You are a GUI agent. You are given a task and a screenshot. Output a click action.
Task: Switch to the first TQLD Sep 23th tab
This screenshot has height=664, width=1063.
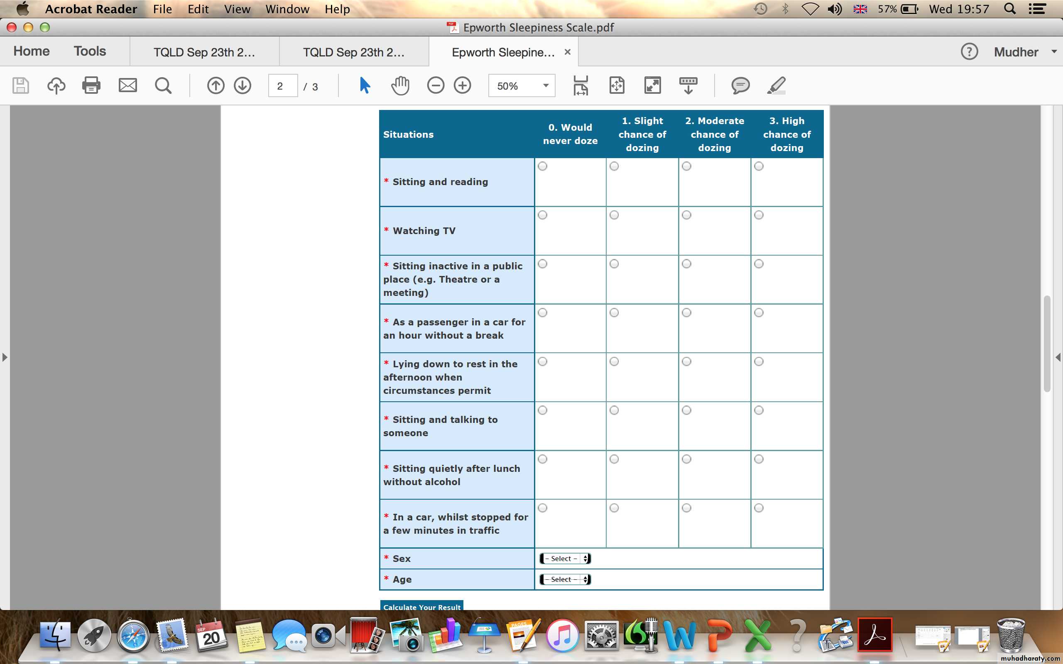coord(204,52)
